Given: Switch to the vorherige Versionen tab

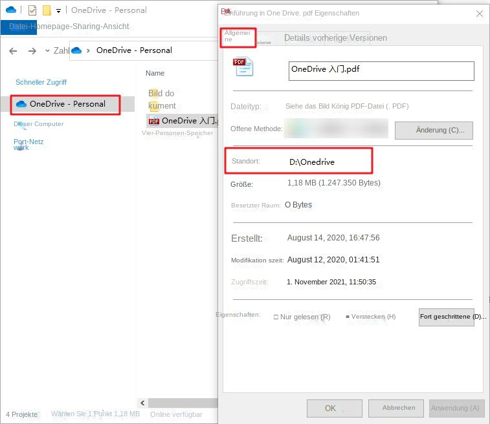Looking at the screenshot, I should pos(350,37).
